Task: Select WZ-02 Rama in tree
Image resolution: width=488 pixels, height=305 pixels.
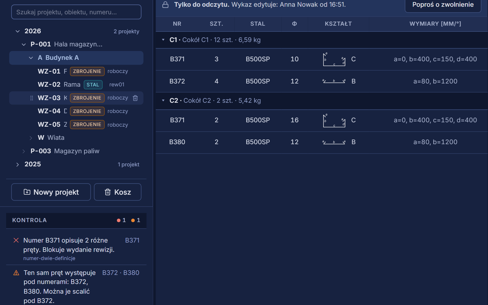Action: tap(76, 84)
